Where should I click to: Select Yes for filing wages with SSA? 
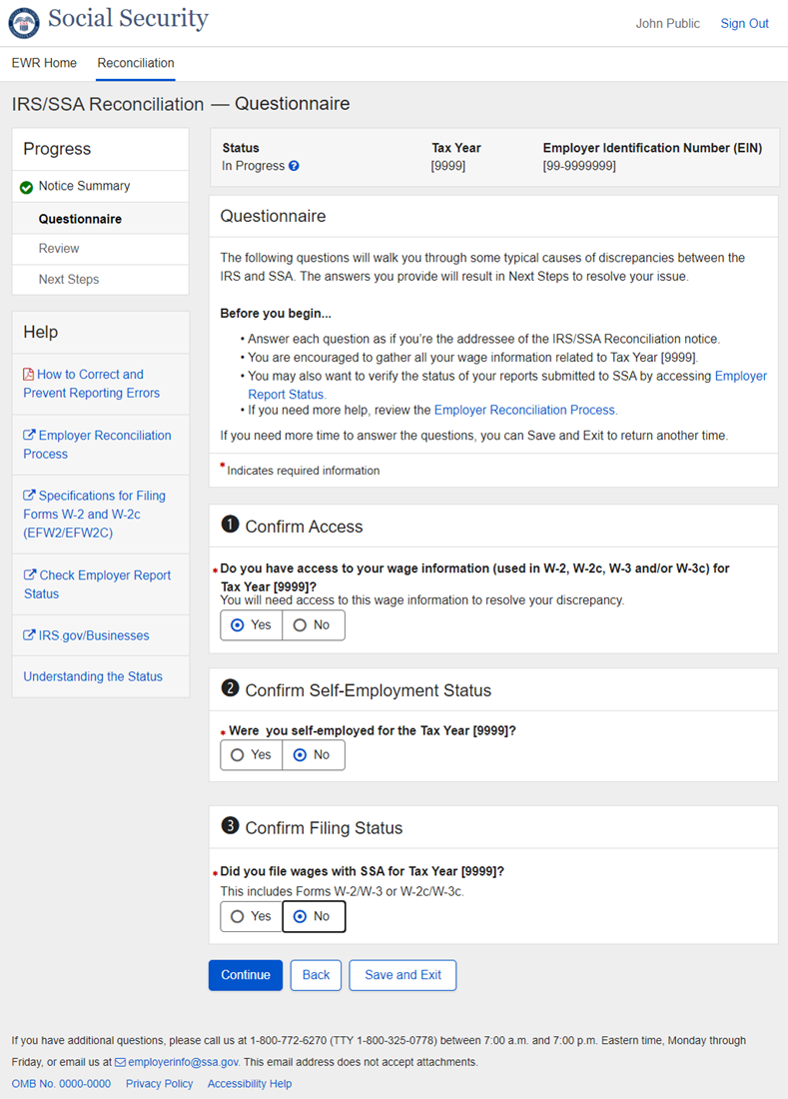(252, 916)
